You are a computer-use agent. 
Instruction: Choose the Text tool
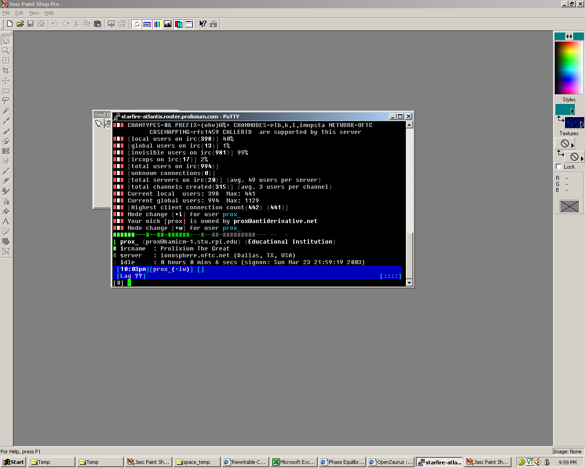[6, 222]
